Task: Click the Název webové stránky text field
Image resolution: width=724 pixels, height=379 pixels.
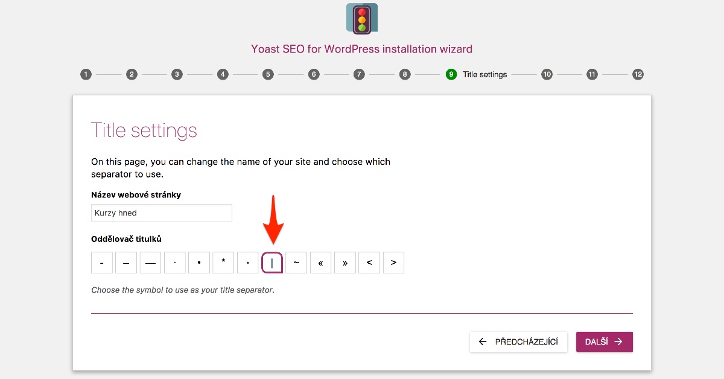Action: pyautogui.click(x=161, y=212)
